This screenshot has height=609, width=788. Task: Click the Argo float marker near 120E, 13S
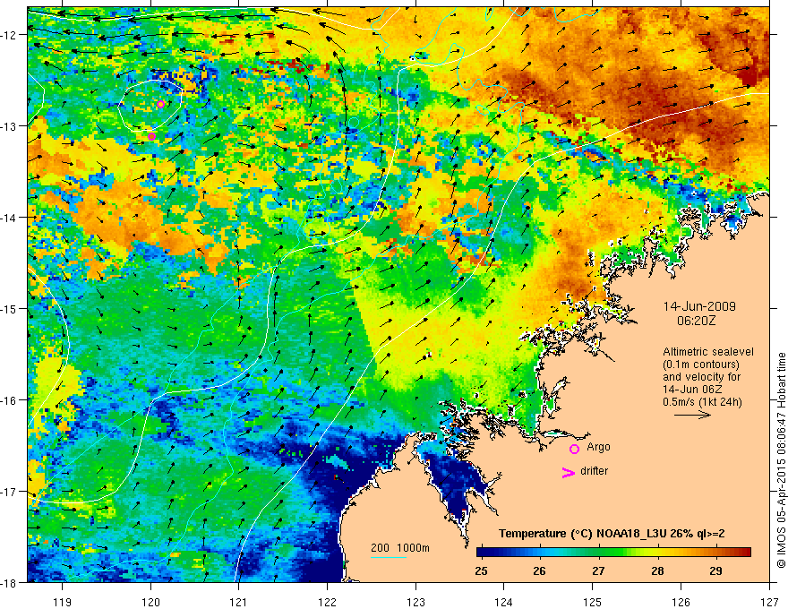click(151, 136)
